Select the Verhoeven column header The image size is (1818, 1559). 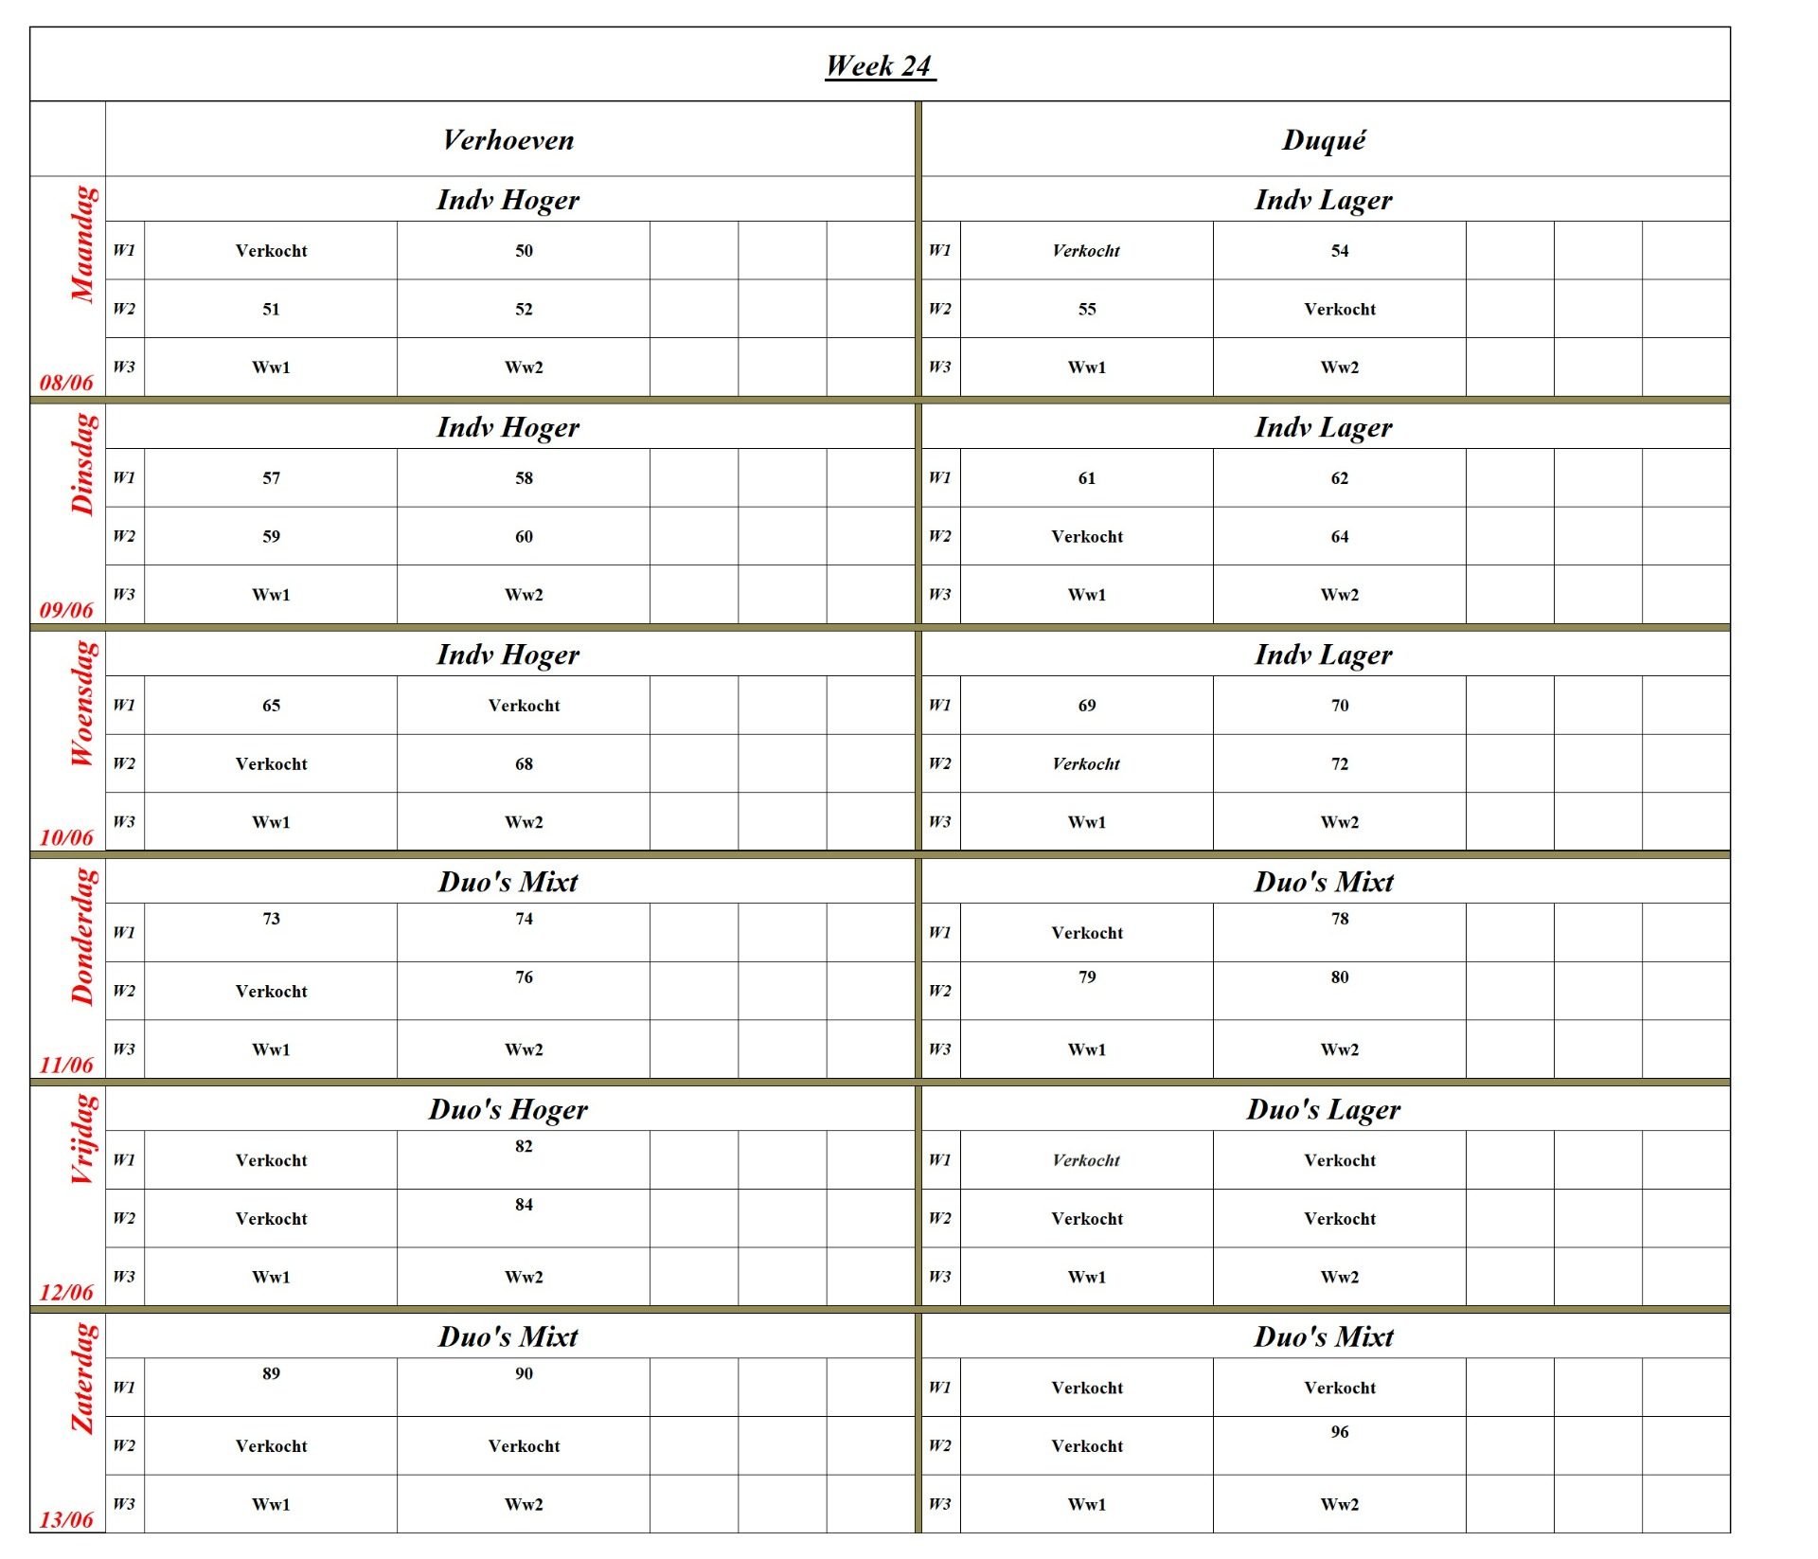tap(508, 140)
